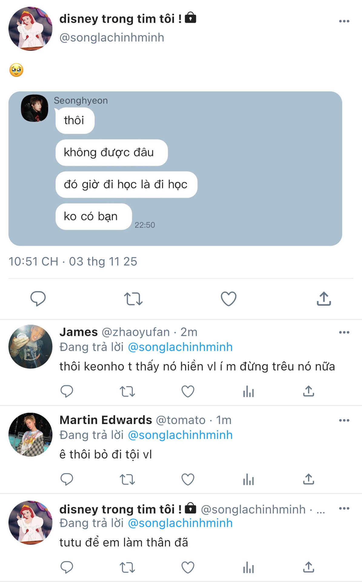
Task: Open more options on James's reply
Action: point(344,333)
